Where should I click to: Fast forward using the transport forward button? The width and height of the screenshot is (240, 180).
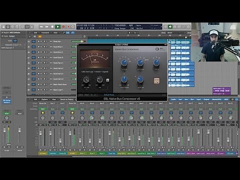tap(47, 26)
